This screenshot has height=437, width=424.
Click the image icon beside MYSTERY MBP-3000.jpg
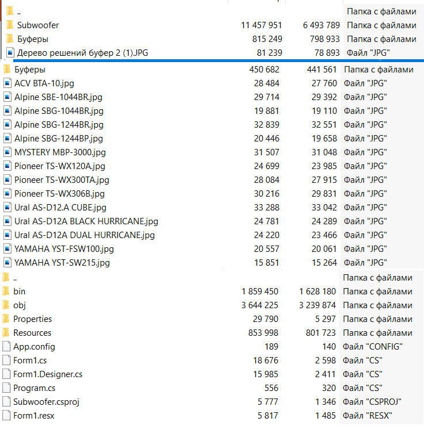[x=7, y=152]
